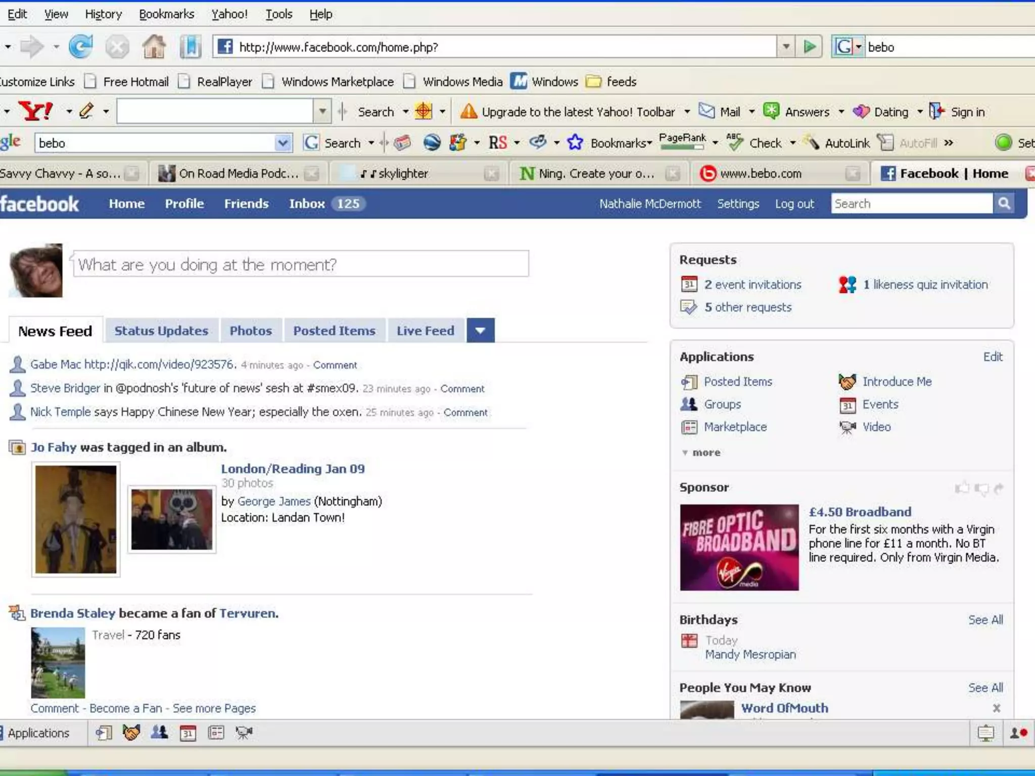Go to the browser home page icon
1035x776 pixels.
(154, 46)
